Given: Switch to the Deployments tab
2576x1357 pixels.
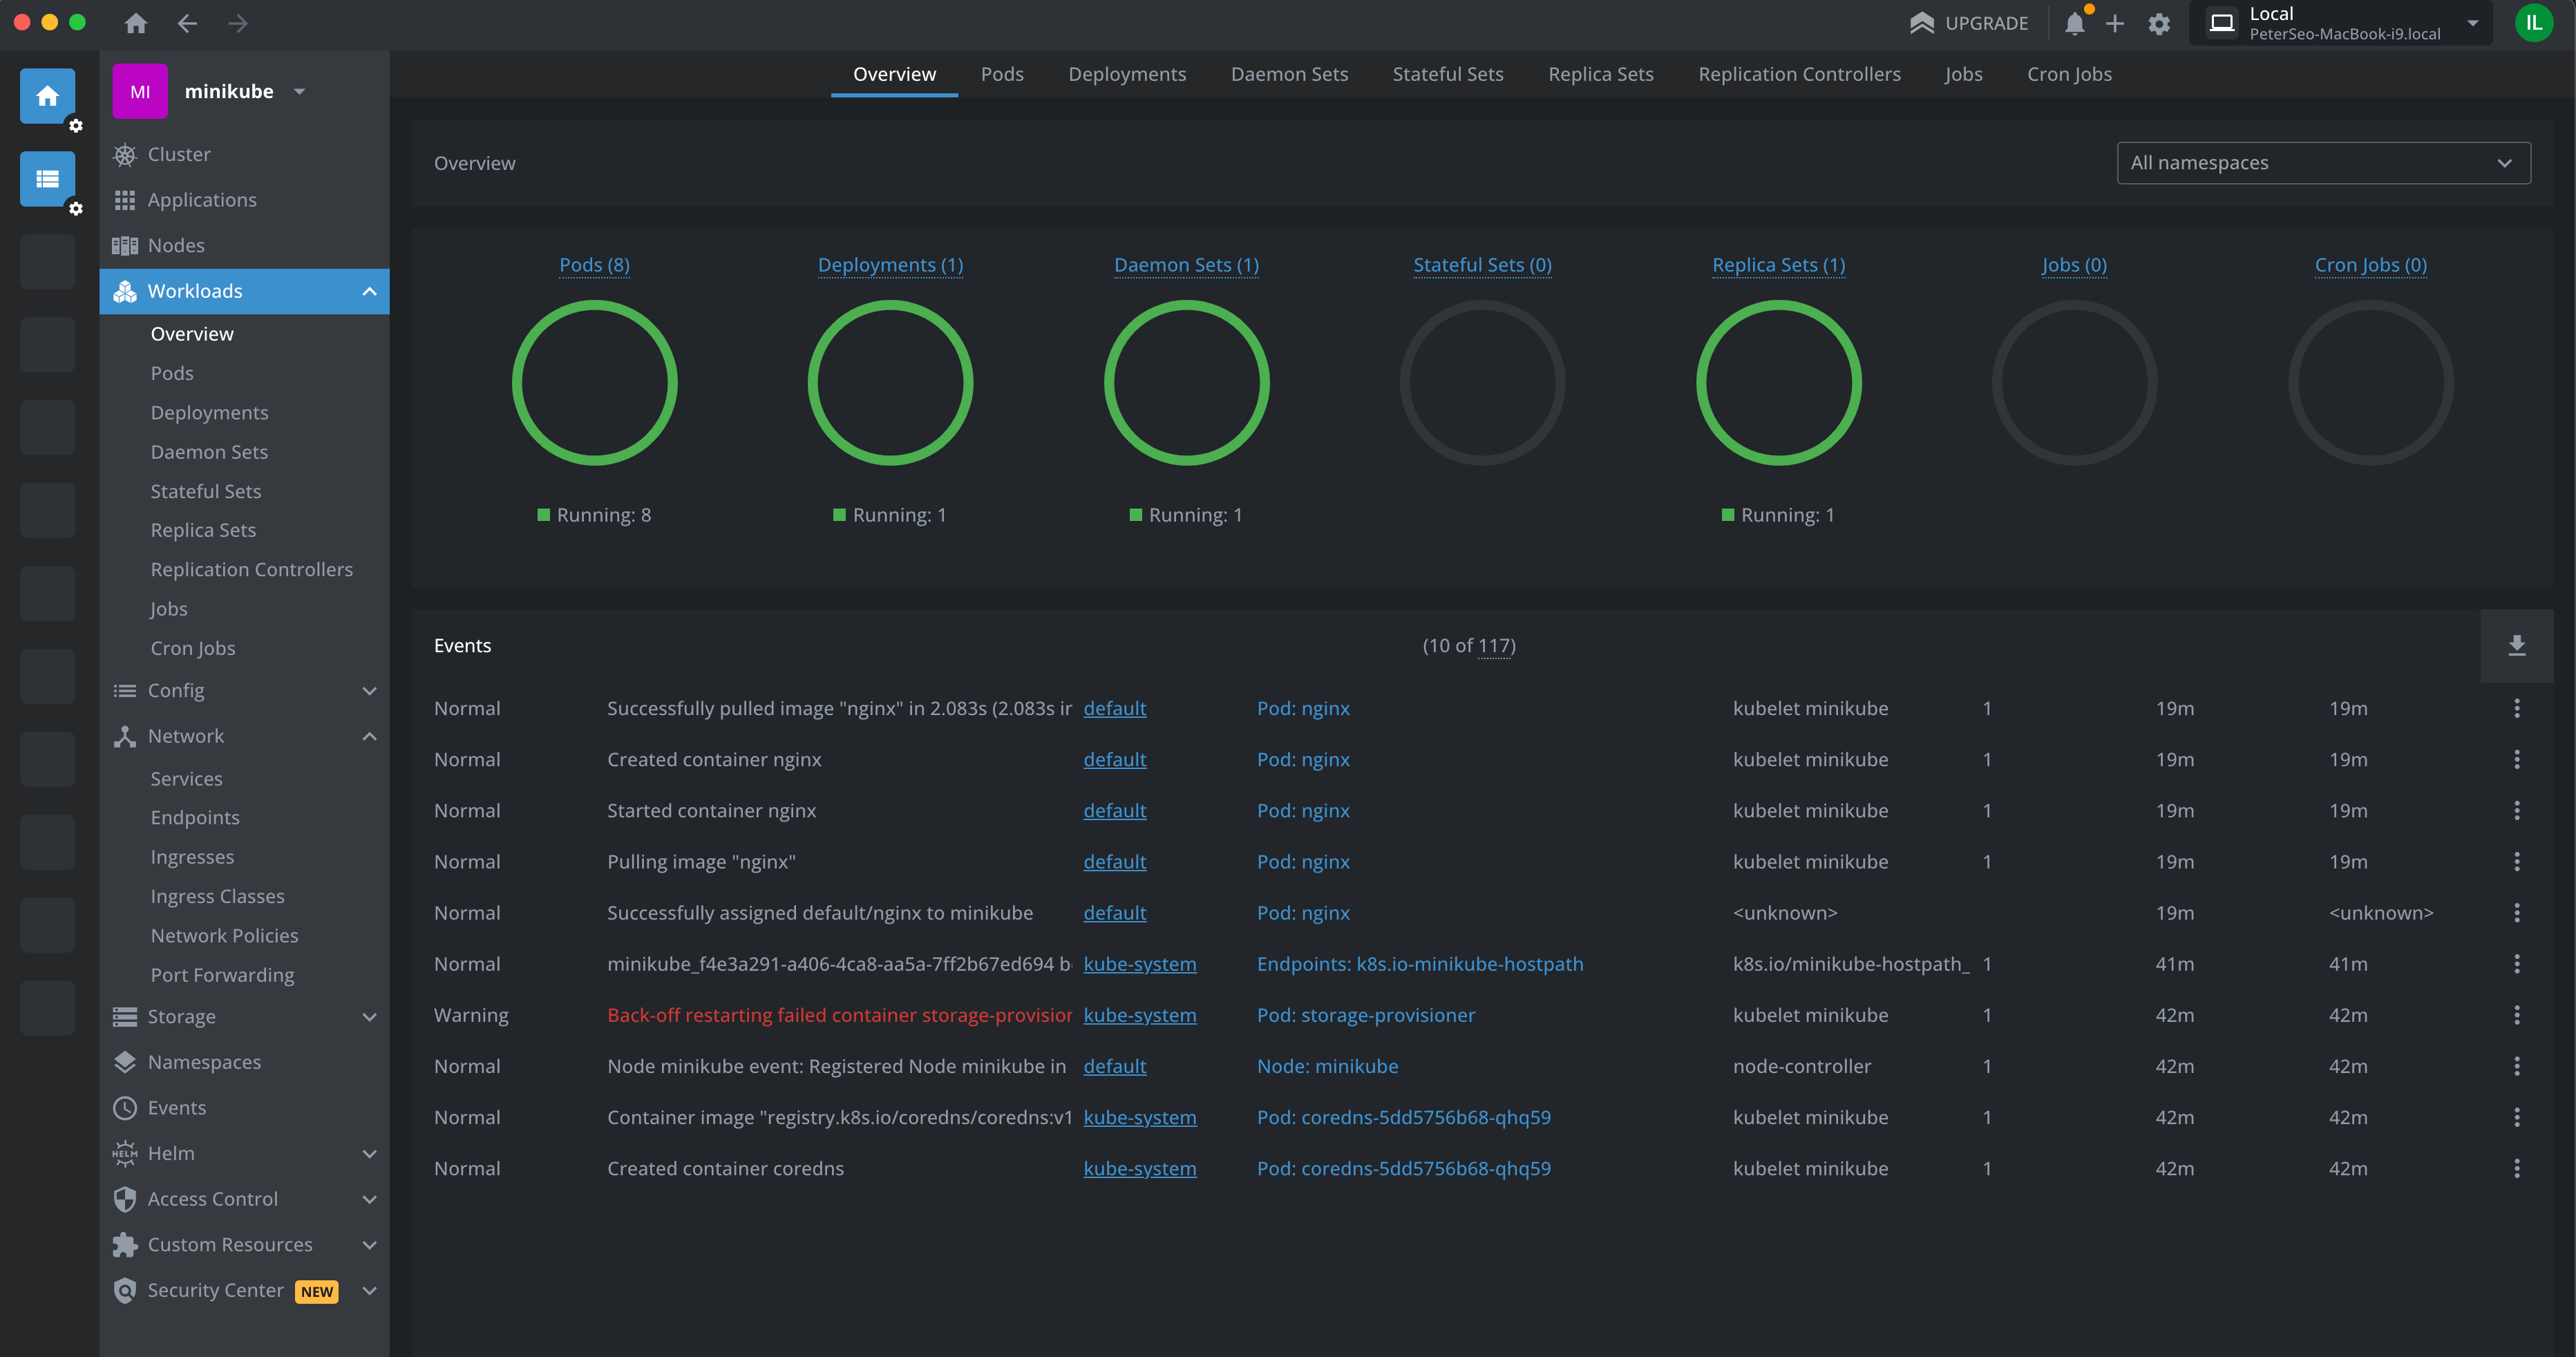Looking at the screenshot, I should [x=1126, y=74].
